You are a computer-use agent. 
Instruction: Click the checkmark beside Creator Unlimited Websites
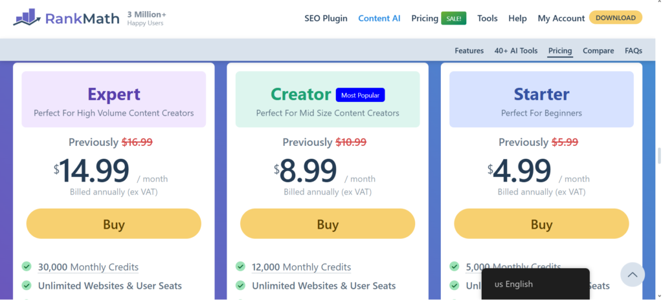click(x=241, y=285)
